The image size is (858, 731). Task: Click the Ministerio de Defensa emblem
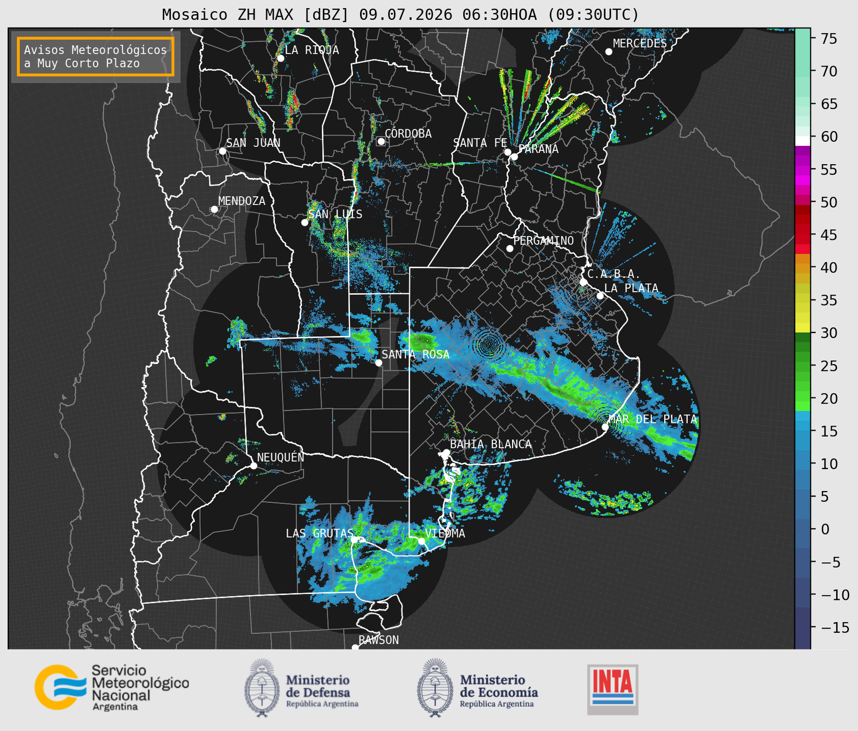point(262,688)
